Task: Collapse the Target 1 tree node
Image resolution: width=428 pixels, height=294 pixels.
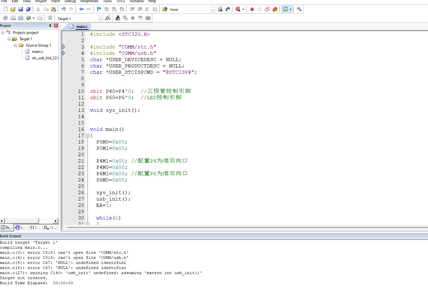Action: click(x=9, y=39)
